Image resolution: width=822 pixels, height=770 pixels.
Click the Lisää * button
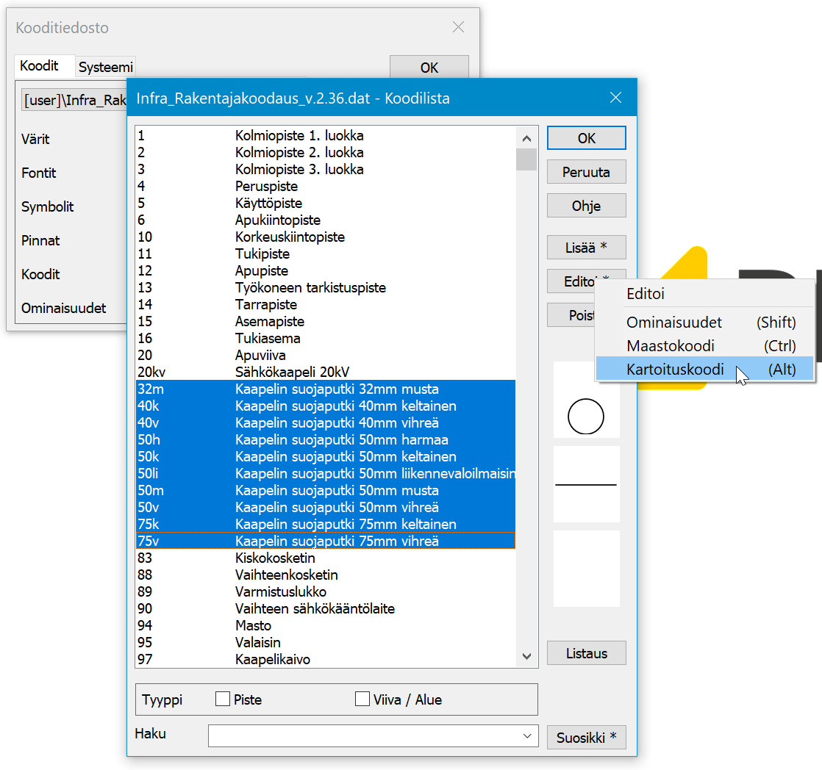point(586,248)
